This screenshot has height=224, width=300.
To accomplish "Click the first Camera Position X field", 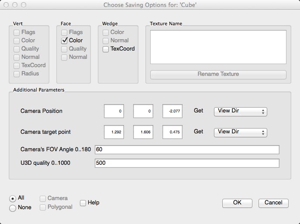I will coord(114,111).
